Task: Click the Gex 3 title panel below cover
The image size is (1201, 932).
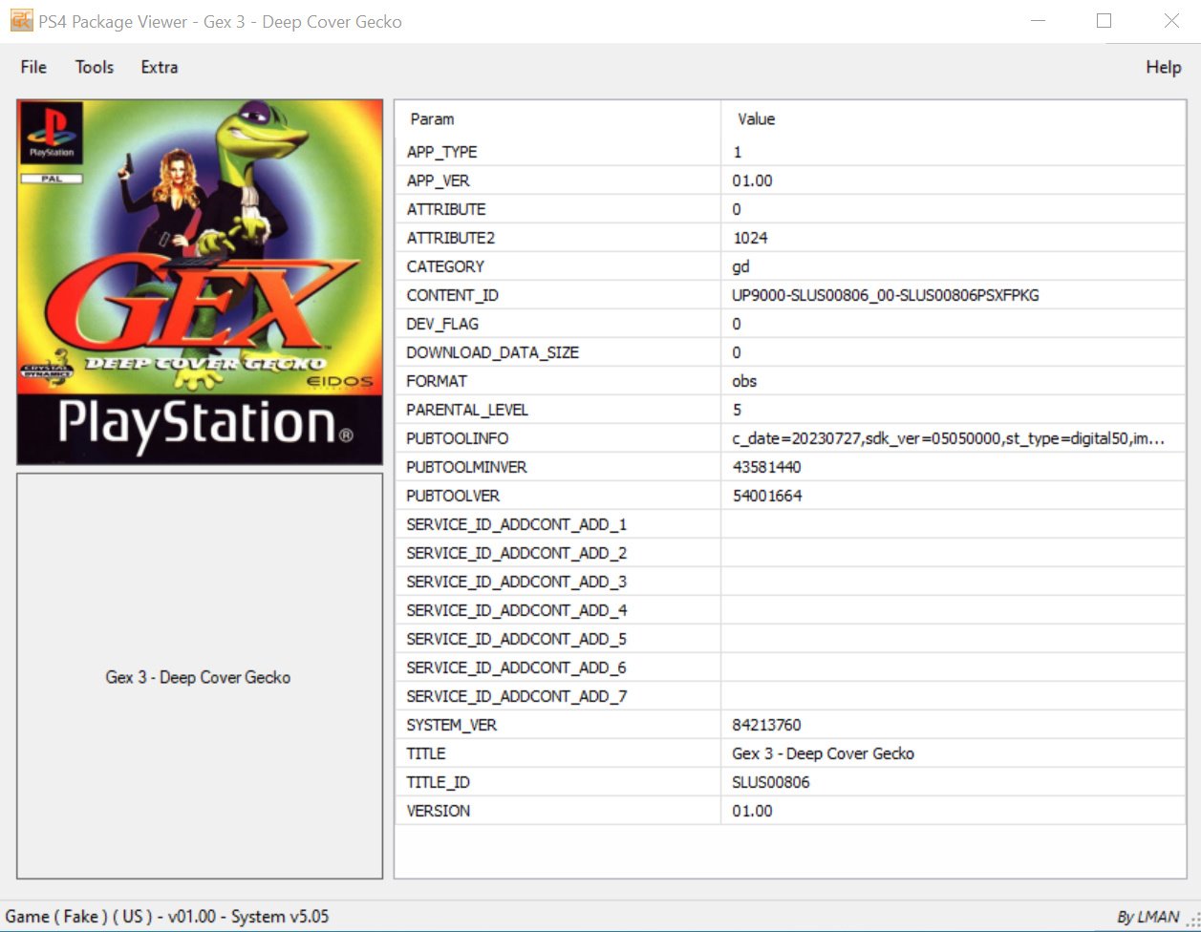Action: click(200, 676)
